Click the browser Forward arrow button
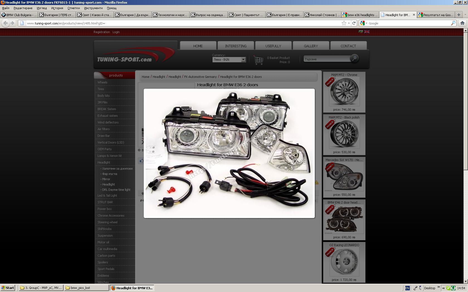 (x=13, y=23)
